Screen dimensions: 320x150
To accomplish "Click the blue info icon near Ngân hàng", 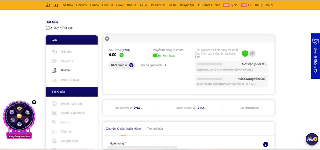I will pyautogui.click(x=266, y=144).
